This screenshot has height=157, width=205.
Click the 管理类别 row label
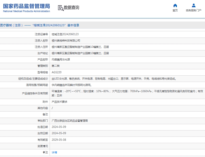(x=43, y=66)
